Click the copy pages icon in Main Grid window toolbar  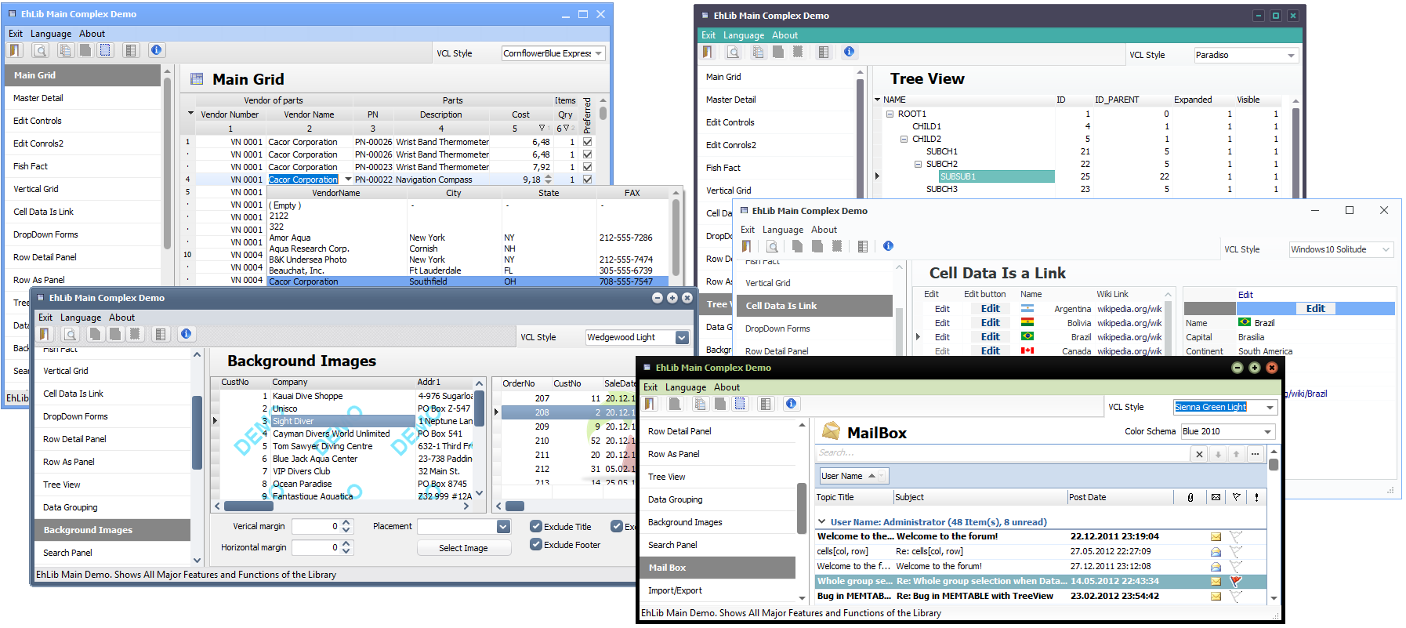coord(66,50)
